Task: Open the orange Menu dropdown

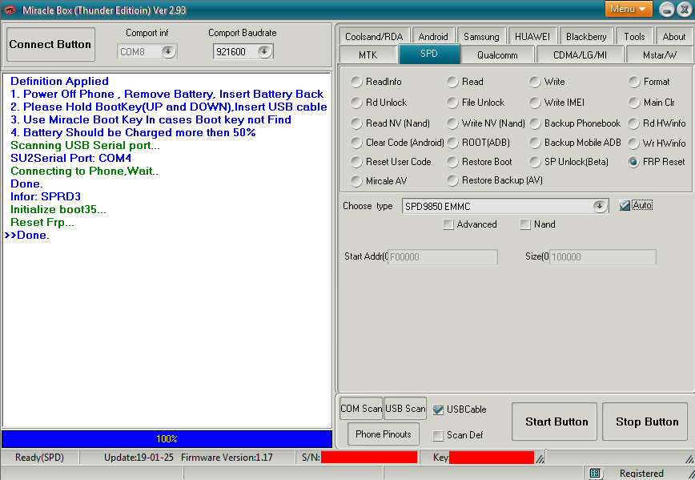Action: pyautogui.click(x=628, y=9)
